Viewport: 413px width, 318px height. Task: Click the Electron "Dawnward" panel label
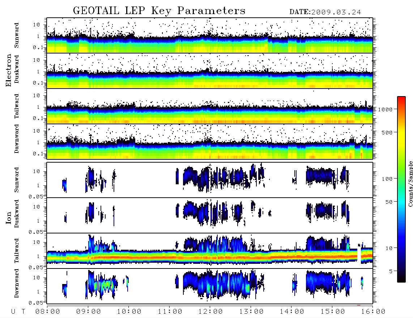17,139
